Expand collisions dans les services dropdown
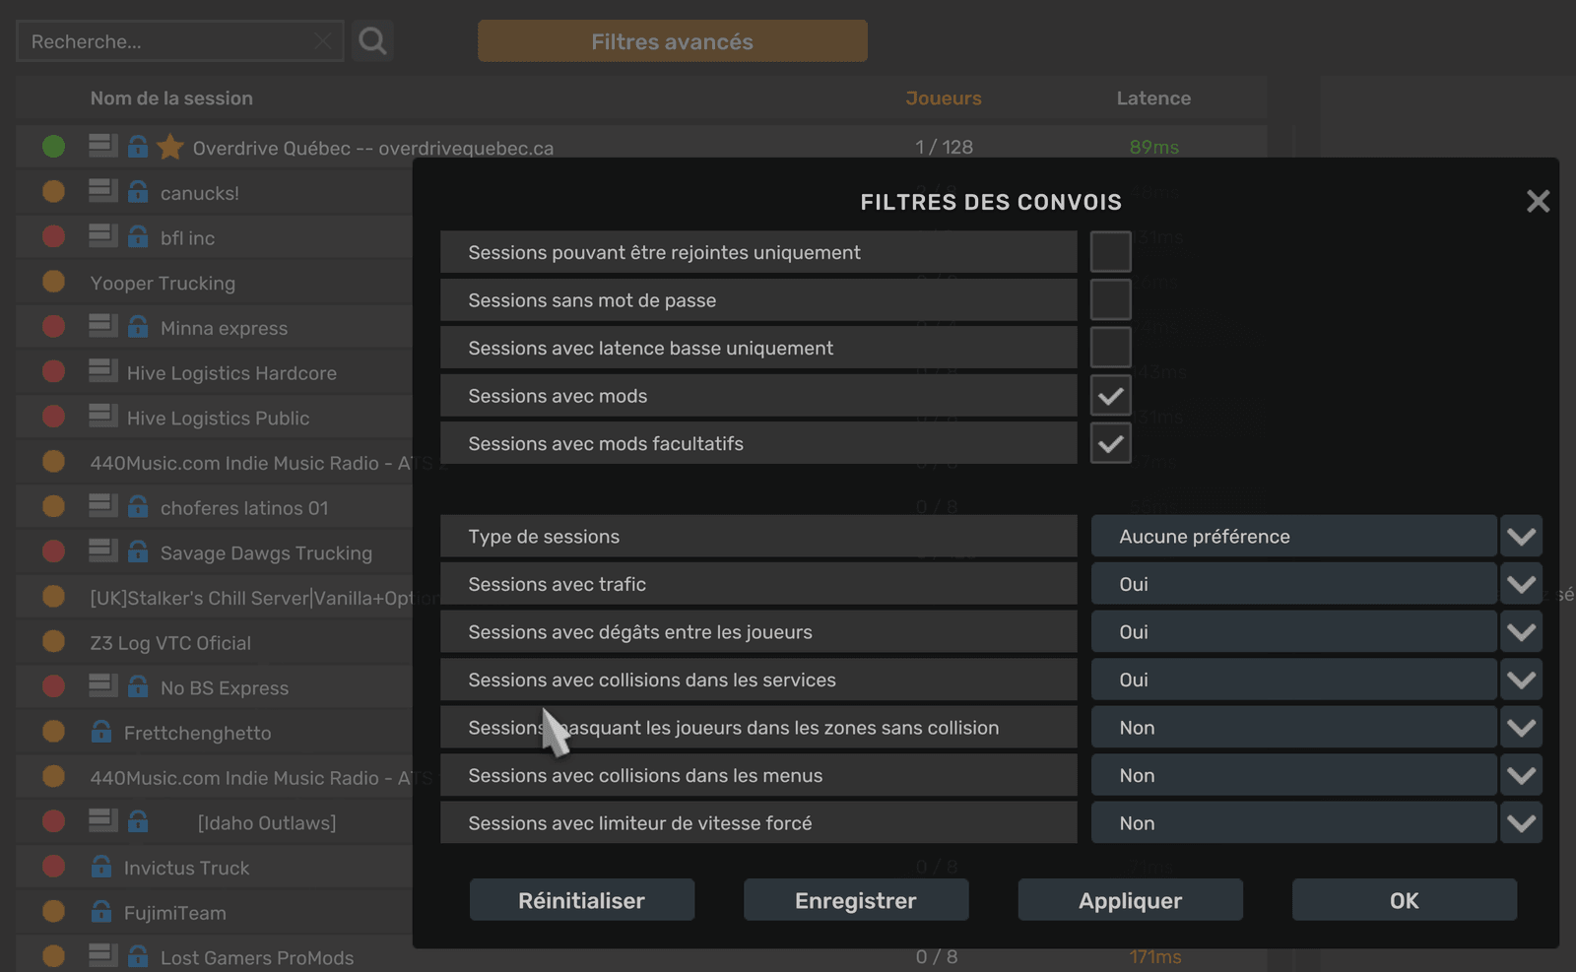 click(x=1521, y=680)
